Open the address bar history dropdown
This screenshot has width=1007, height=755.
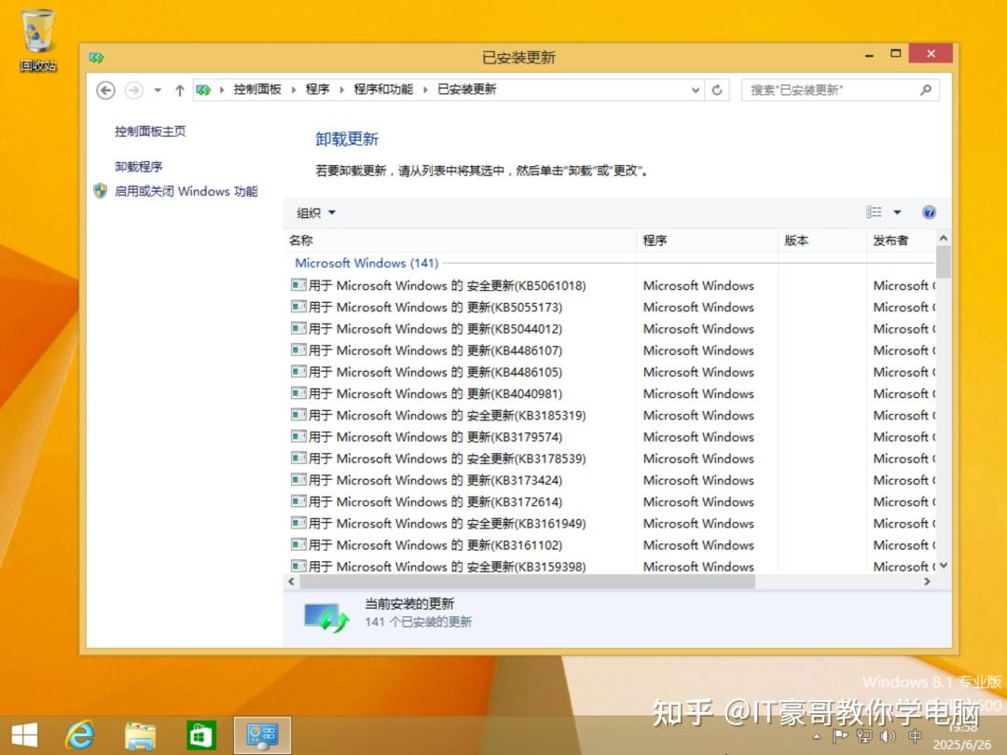[694, 89]
